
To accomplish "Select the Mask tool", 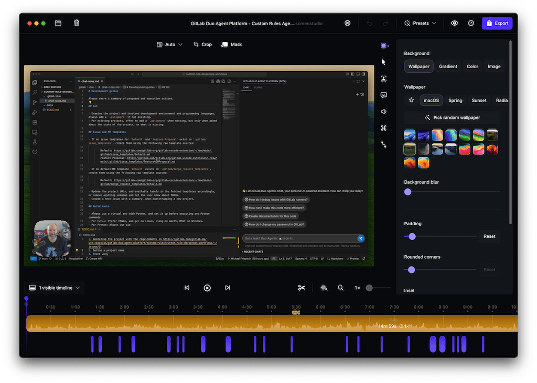I will tap(232, 45).
